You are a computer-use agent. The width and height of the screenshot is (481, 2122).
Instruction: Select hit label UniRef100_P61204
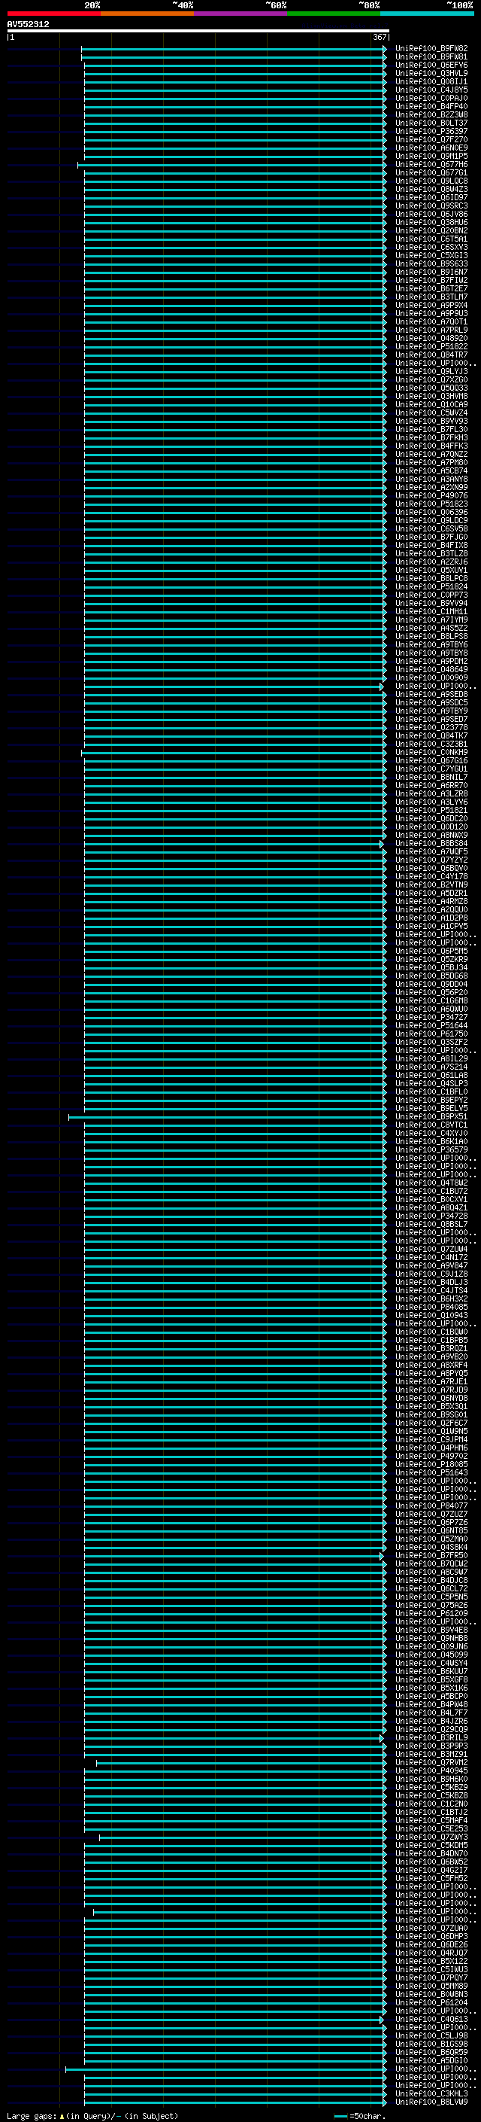pyautogui.click(x=431, y=2002)
